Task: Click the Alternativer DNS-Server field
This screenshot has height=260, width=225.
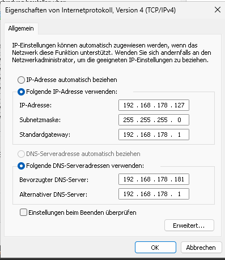Action: [x=154, y=194]
